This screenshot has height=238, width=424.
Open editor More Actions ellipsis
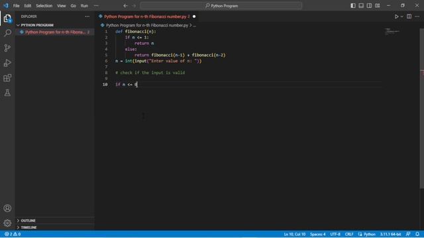pyautogui.click(x=417, y=17)
